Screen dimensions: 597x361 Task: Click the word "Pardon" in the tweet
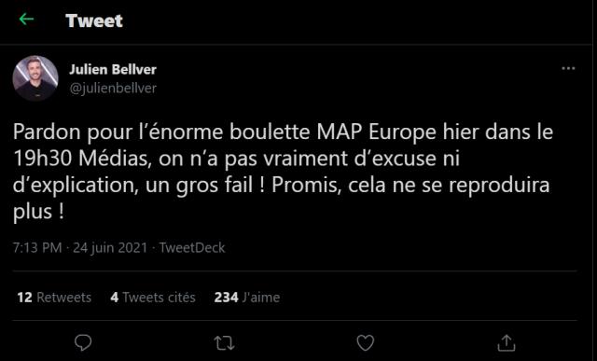point(48,132)
